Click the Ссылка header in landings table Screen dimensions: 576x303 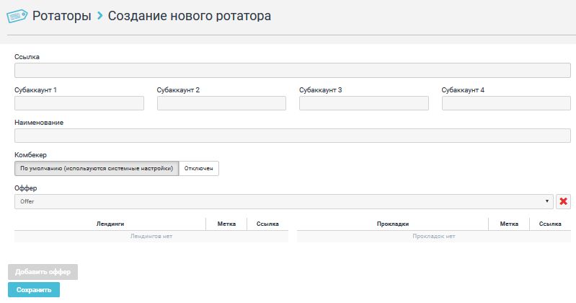(x=267, y=224)
